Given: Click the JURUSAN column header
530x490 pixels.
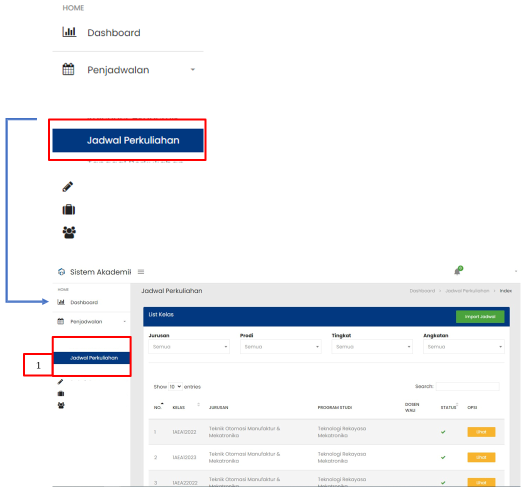Looking at the screenshot, I should click(218, 407).
